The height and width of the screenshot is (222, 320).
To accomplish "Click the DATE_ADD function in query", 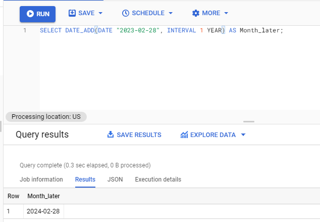I will [80, 30].
